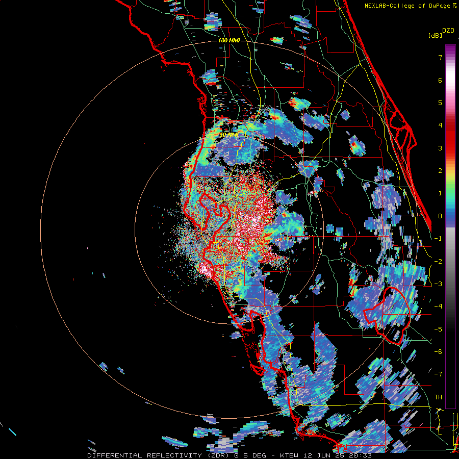Click the '-6' value on color scale
This screenshot has width=459, height=459.
438,352
